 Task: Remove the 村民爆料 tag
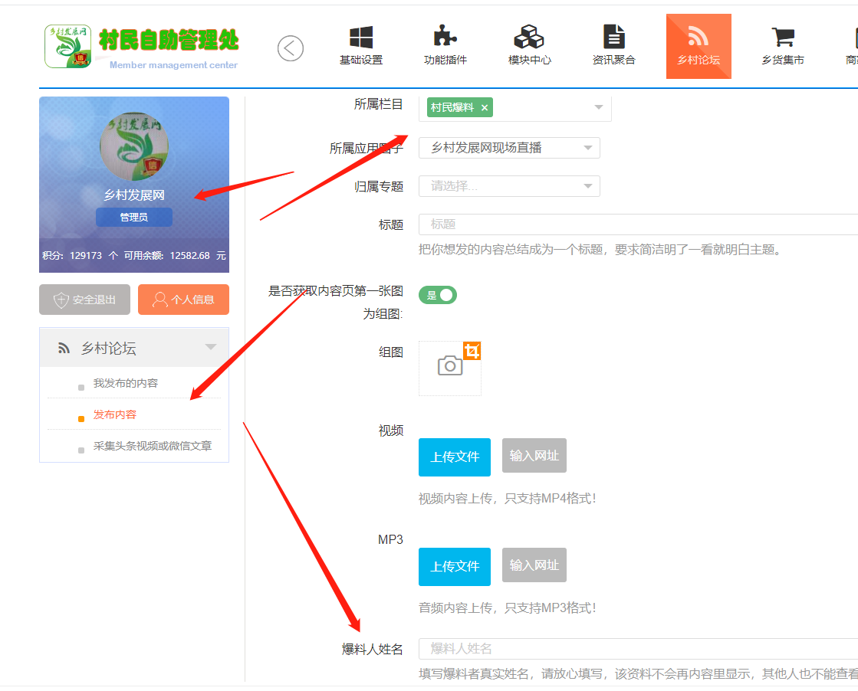[x=485, y=108]
